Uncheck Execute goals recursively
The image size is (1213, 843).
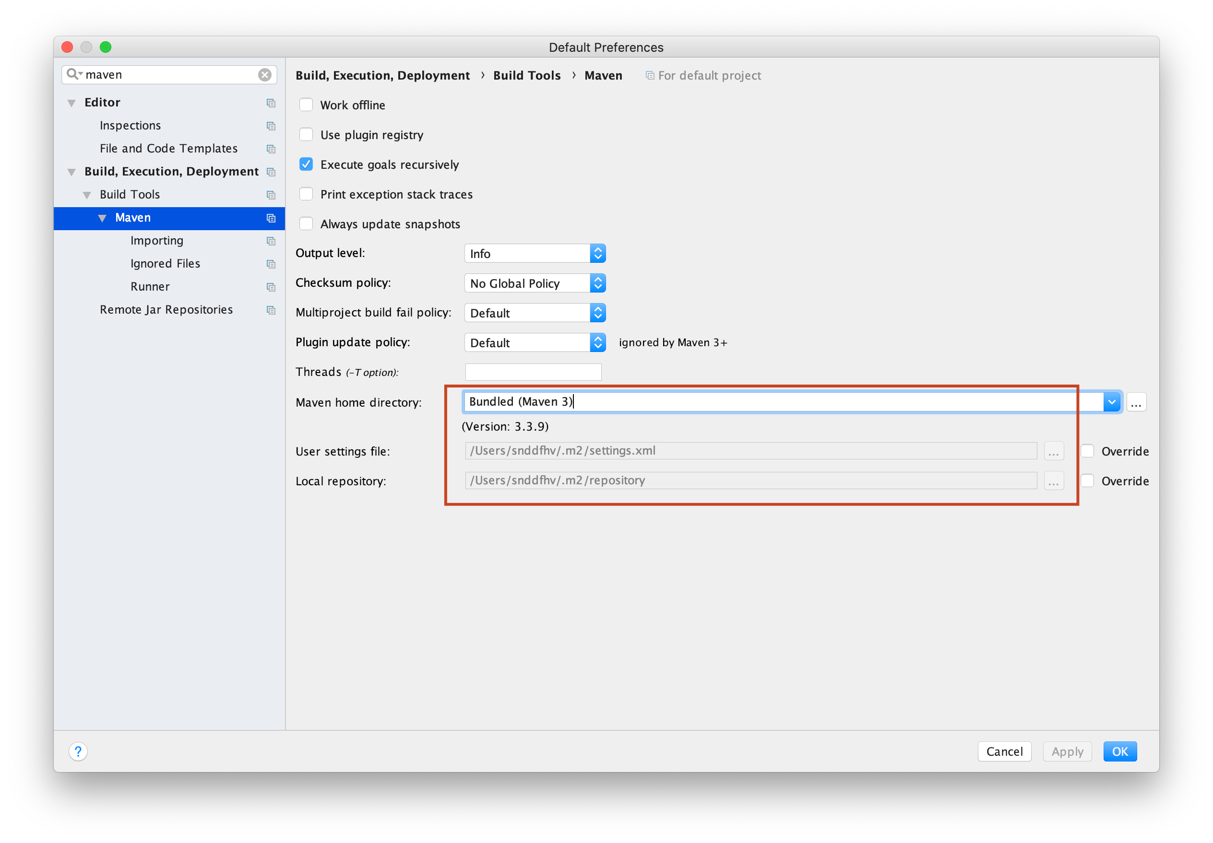tap(306, 164)
